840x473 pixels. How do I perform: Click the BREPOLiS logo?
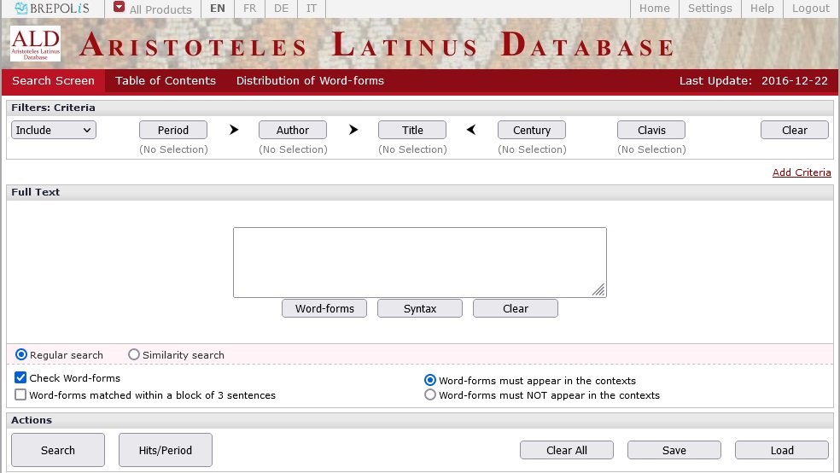(52, 8)
